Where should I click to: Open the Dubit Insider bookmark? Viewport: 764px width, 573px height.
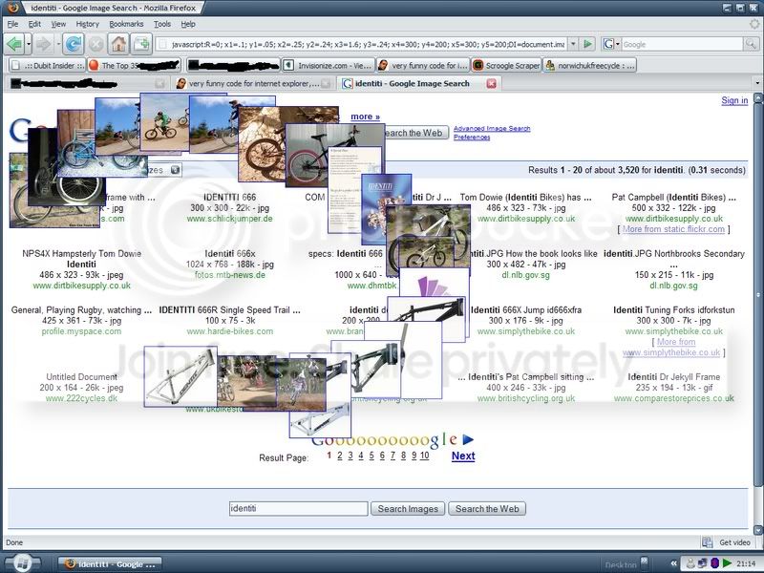[47, 65]
